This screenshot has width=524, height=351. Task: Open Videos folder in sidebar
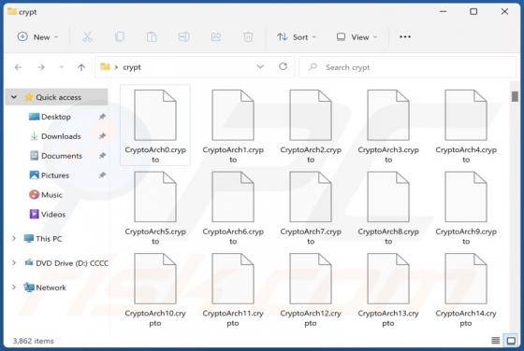point(48,214)
